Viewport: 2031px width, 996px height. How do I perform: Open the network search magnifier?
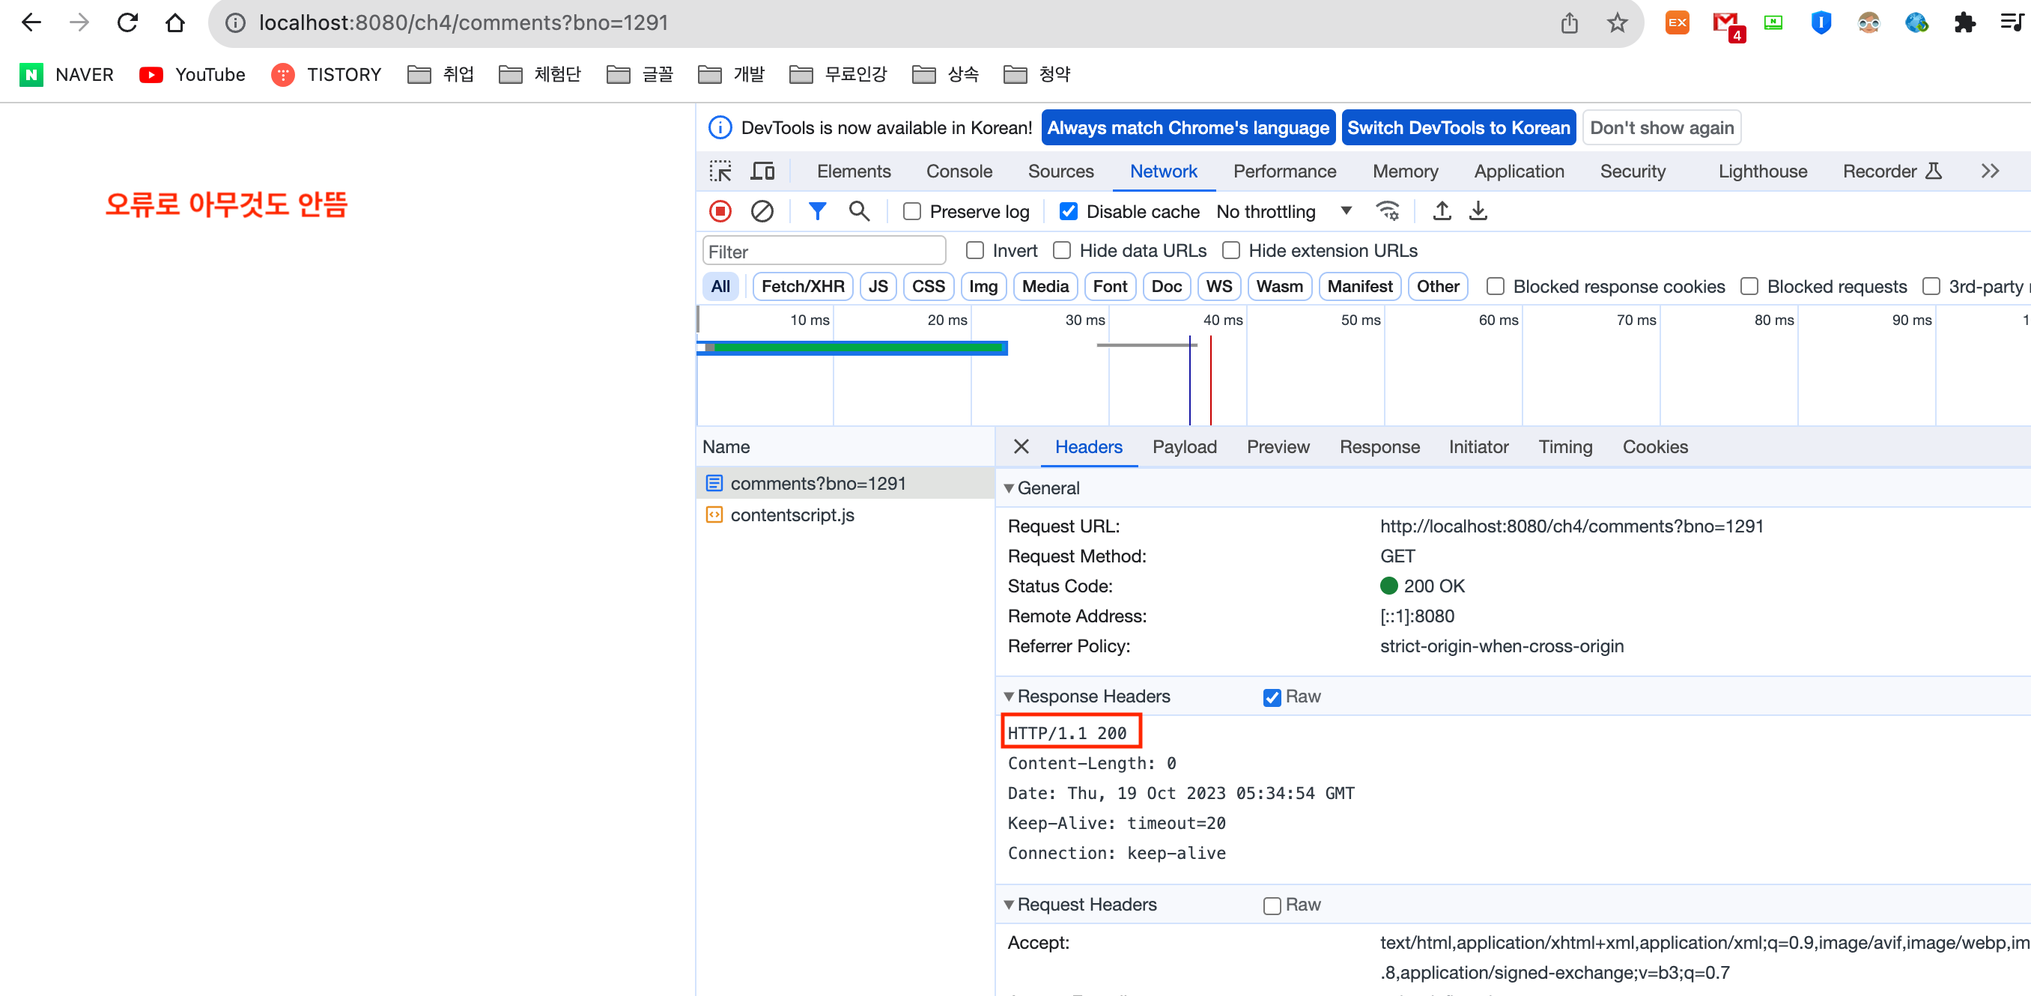(858, 211)
